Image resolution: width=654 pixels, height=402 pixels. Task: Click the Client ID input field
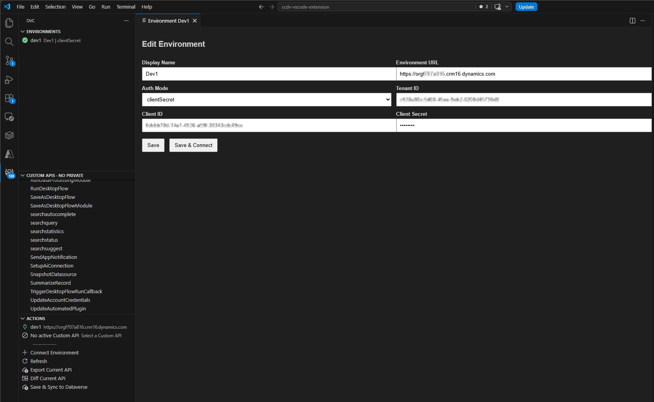click(269, 125)
